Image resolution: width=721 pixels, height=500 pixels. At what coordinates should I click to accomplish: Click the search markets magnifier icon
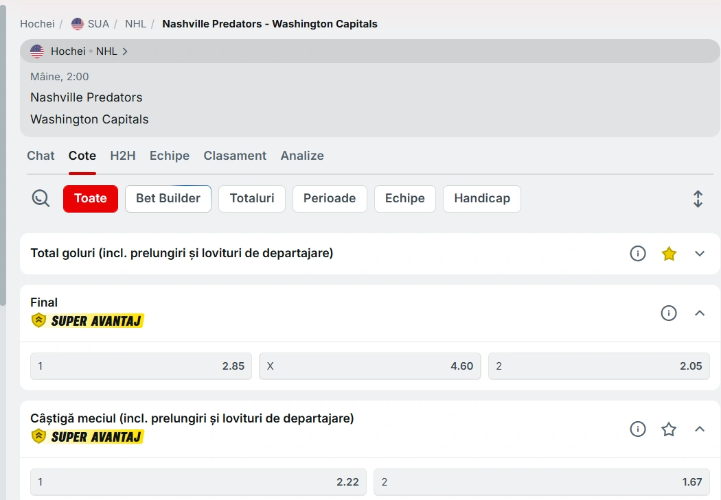[x=41, y=199]
